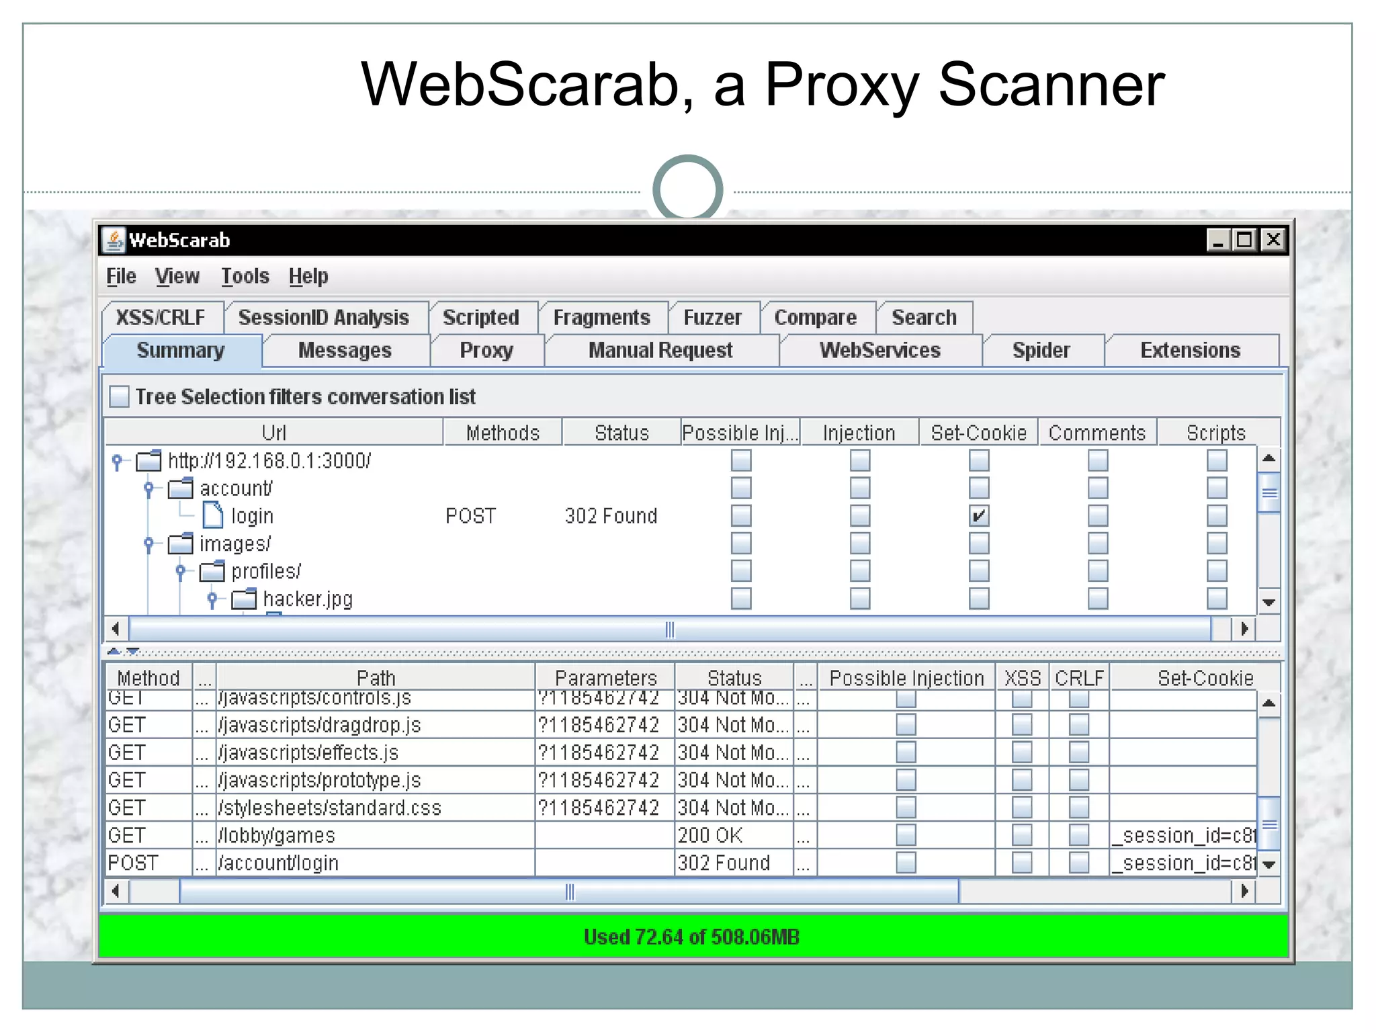Click the 302 Found status in login tree row

(611, 516)
